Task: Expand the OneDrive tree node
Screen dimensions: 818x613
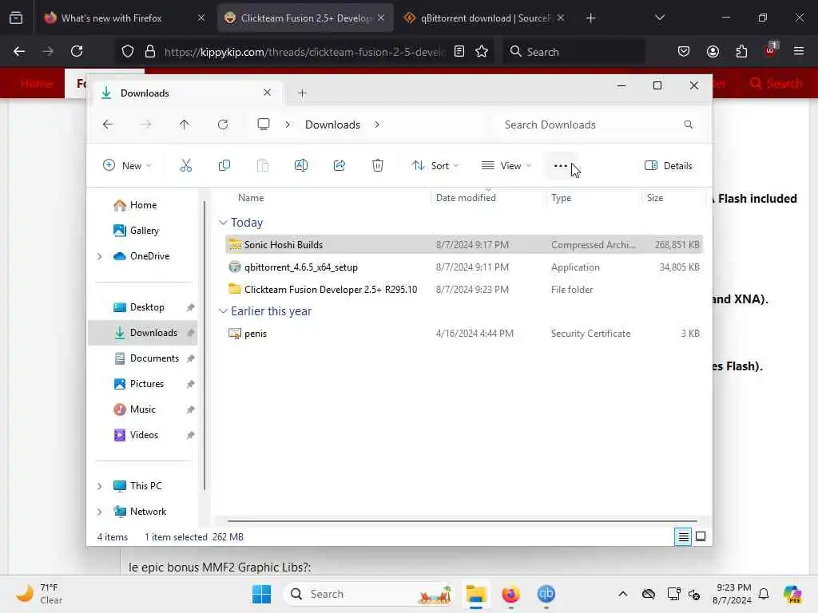Action: click(x=100, y=256)
